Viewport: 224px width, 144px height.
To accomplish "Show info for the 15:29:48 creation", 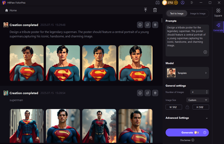I will [140, 25].
